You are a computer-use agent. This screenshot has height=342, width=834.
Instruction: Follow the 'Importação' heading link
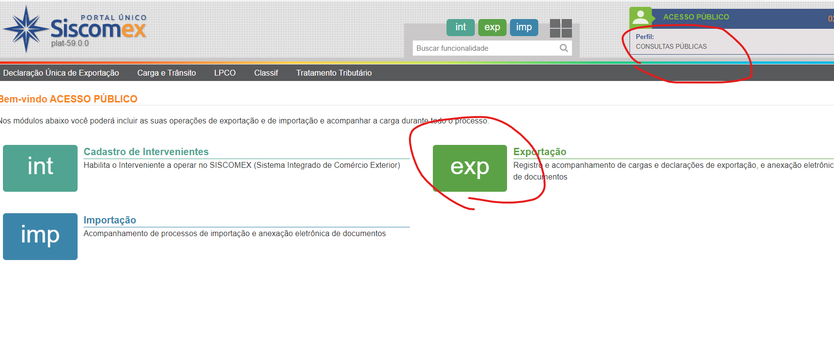pyautogui.click(x=110, y=220)
